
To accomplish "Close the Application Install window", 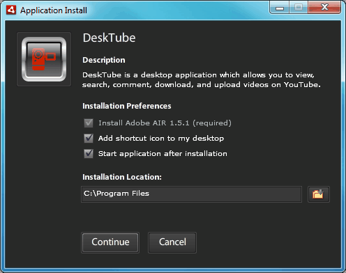I will tap(324, 8).
